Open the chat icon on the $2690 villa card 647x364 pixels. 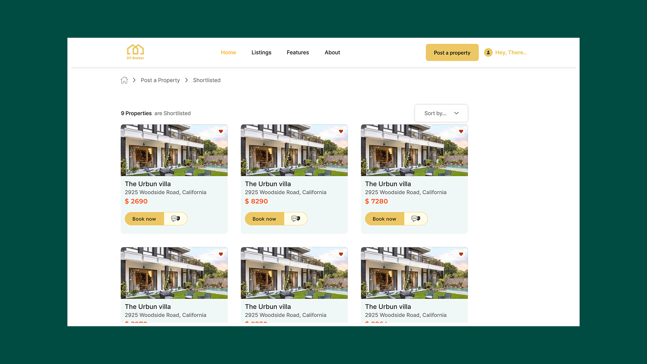[176, 218]
